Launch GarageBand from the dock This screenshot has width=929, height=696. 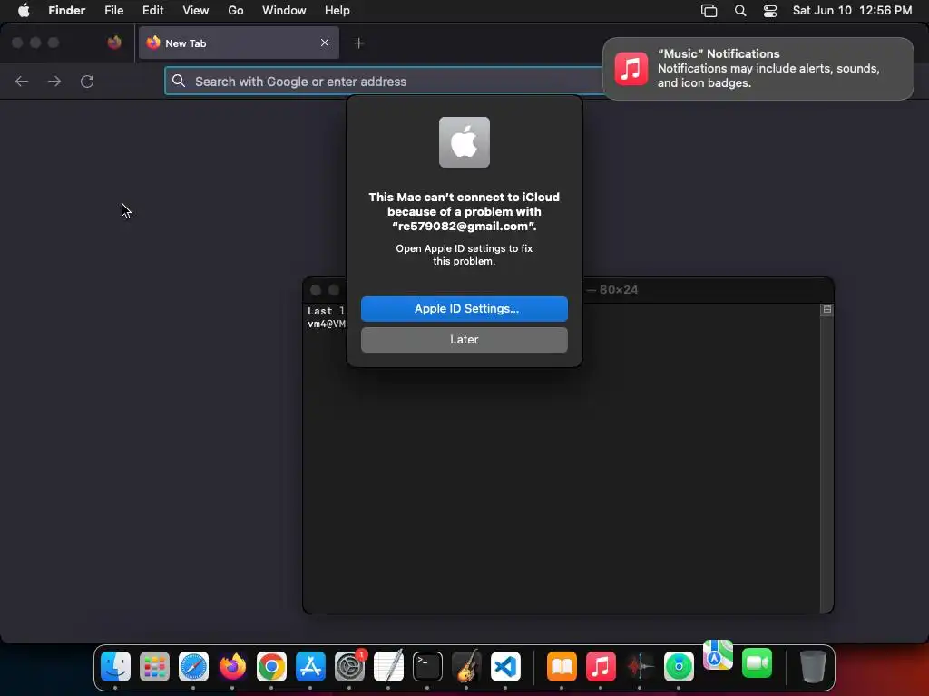pyautogui.click(x=466, y=666)
